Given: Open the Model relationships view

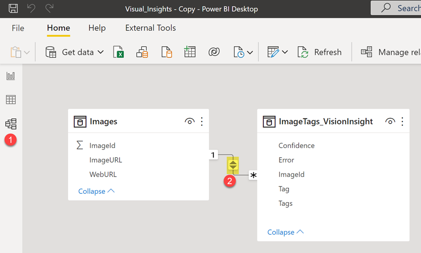Looking at the screenshot, I should (x=11, y=123).
